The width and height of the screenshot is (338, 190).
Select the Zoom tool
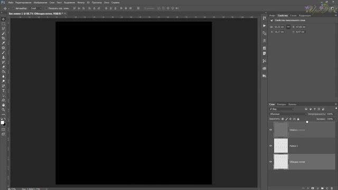click(3, 110)
